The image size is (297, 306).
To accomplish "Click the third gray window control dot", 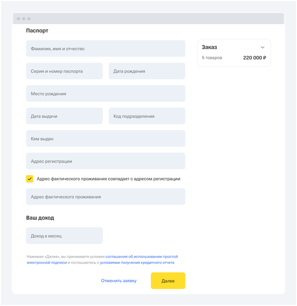I will pyautogui.click(x=29, y=19).
